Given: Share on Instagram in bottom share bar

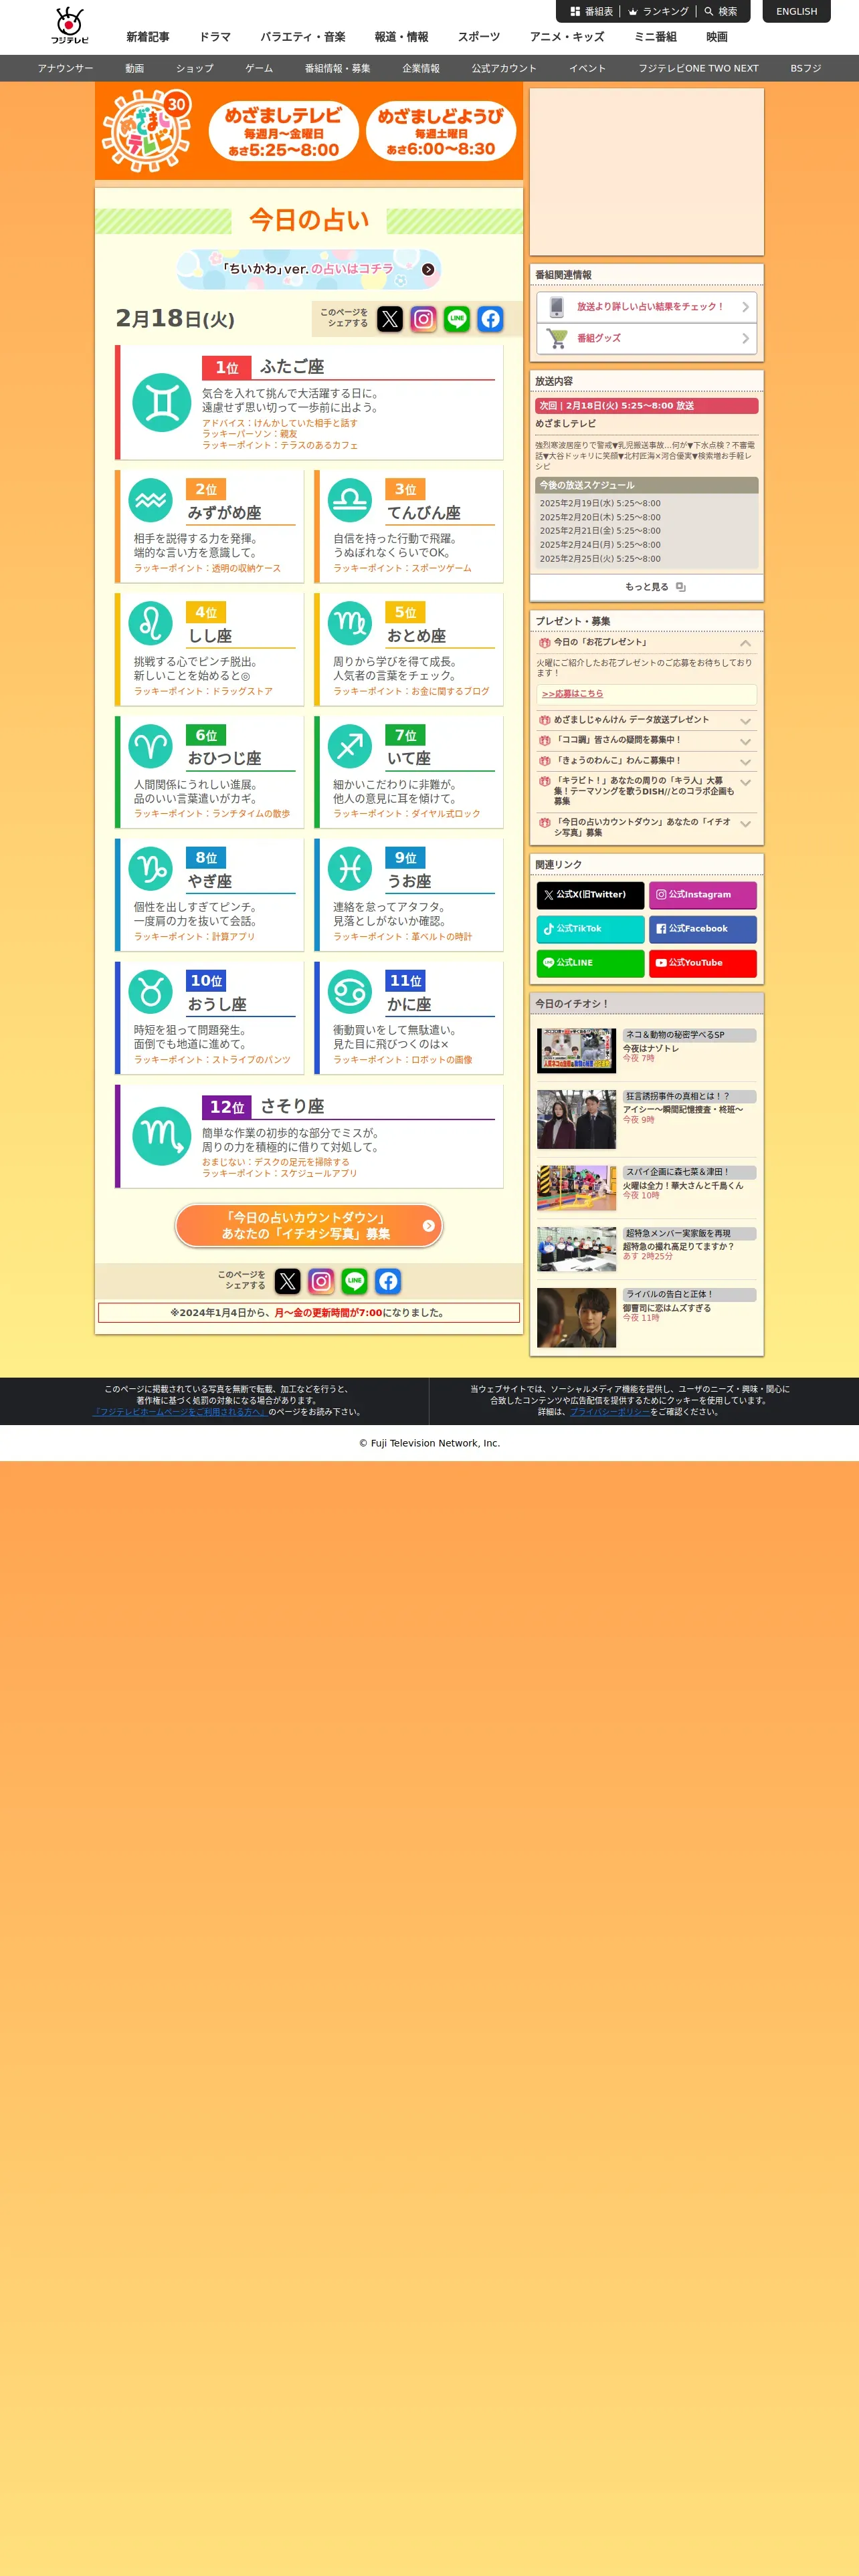Looking at the screenshot, I should tap(321, 1281).
